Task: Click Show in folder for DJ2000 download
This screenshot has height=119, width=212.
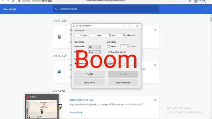Action: 76,112
